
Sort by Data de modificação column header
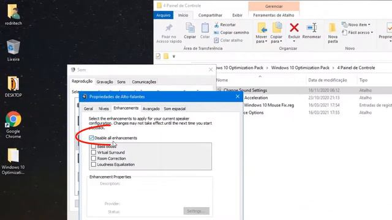click(328, 80)
